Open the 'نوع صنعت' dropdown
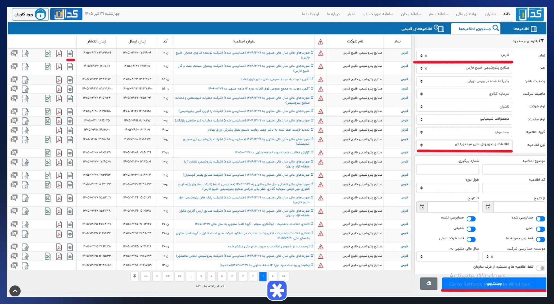554x304 pixels. [464, 119]
